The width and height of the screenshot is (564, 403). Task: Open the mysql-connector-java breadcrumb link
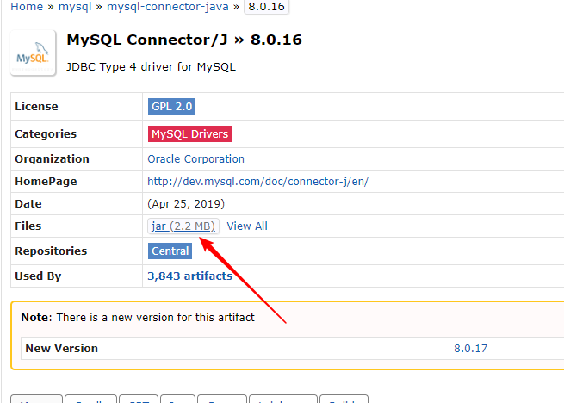(x=168, y=7)
